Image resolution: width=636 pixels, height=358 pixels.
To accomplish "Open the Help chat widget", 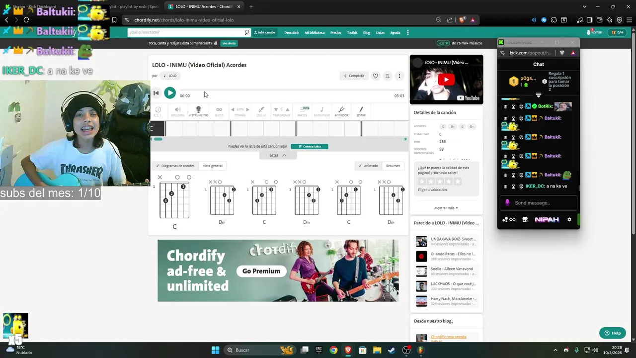I will tap(612, 333).
